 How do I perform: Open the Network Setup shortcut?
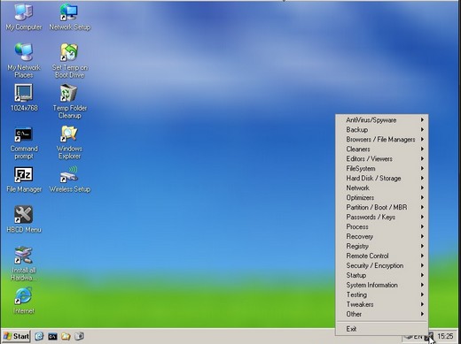point(70,17)
